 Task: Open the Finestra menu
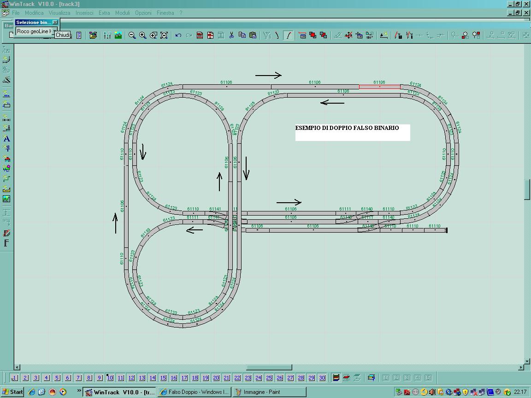(165, 13)
